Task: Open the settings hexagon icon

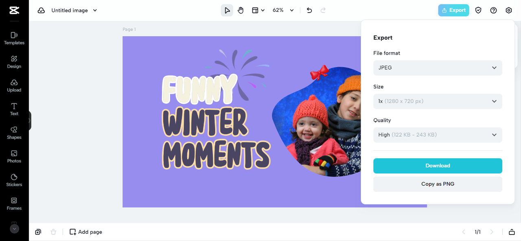Action: pyautogui.click(x=509, y=11)
